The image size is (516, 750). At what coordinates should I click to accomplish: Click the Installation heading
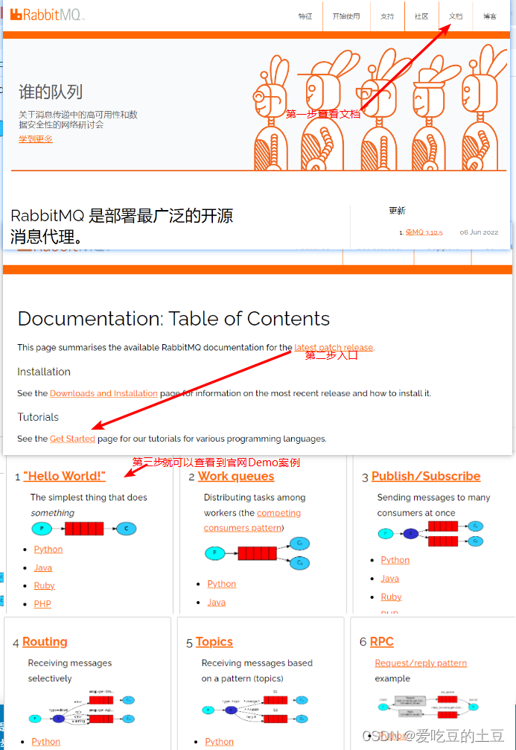(44, 372)
